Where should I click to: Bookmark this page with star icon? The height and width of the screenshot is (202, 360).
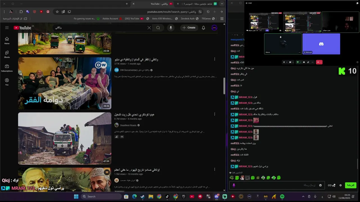57,12
